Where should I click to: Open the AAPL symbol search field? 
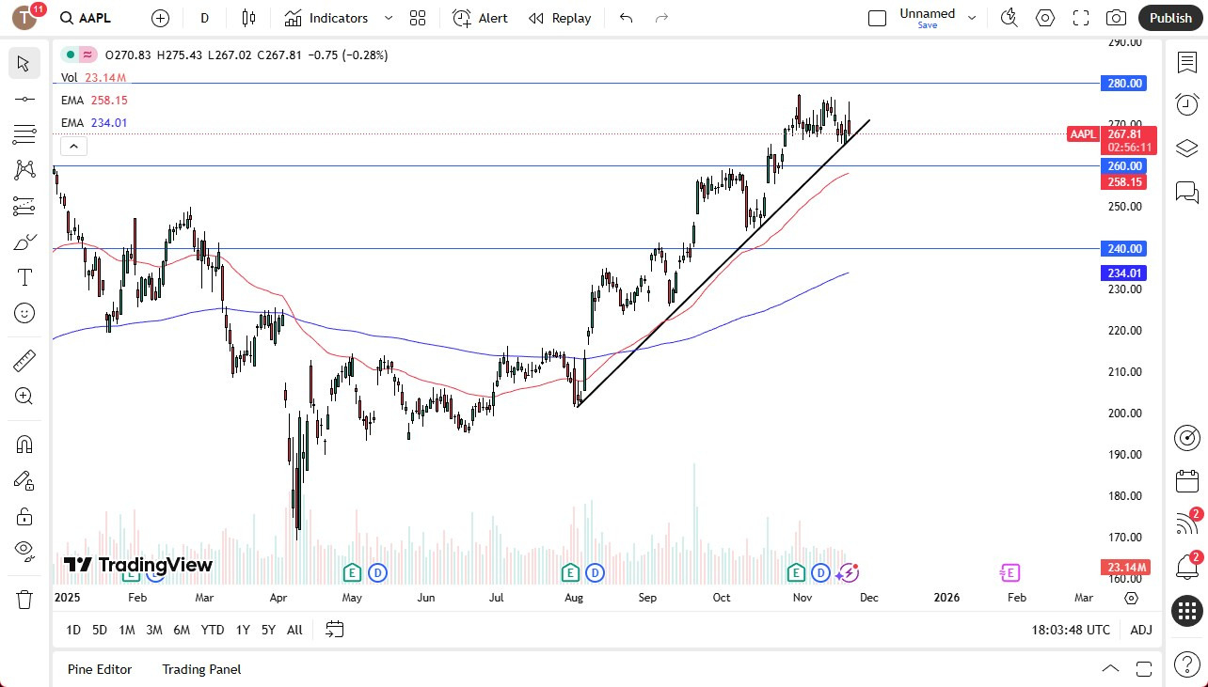coord(86,17)
